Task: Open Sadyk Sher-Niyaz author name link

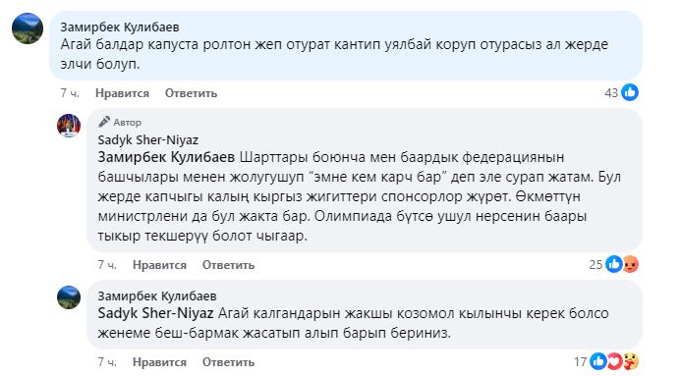Action: tap(148, 140)
